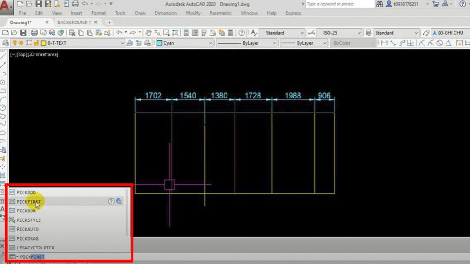Image resolution: width=470 pixels, height=264 pixels.
Task: Open the Insert menu
Action: 77,13
